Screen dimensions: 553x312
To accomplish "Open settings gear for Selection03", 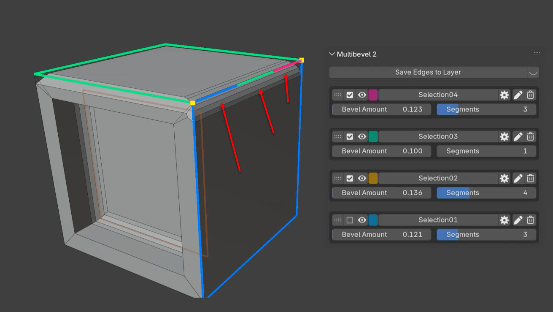I will click(x=504, y=137).
